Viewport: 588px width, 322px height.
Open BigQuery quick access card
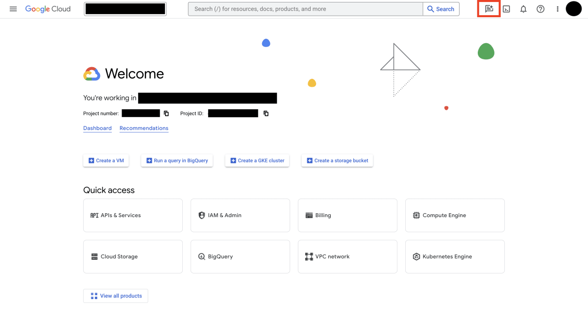click(x=240, y=256)
